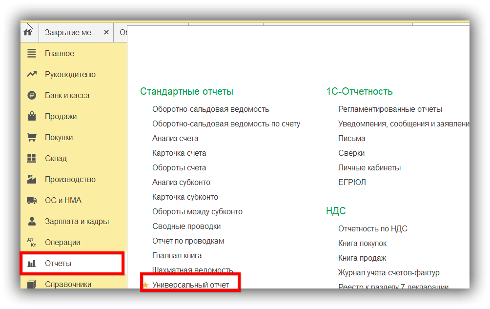Click the factory icon for Производство

coord(32,179)
